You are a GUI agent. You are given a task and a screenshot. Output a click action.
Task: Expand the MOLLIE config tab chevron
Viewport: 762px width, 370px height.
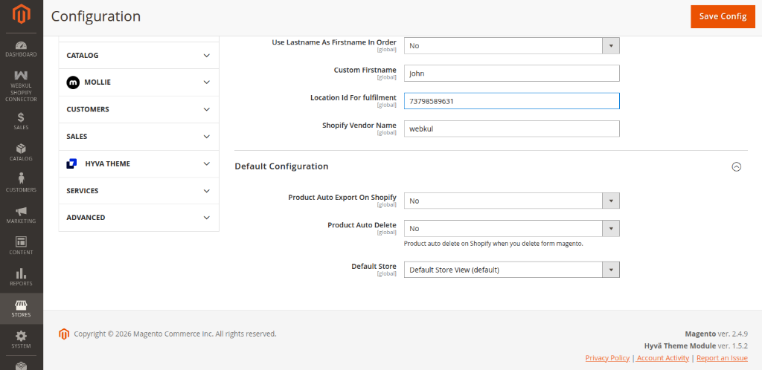point(207,82)
